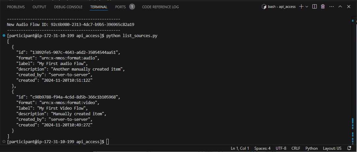Viewport: 357px width, 152px height.
Task: Open the launch profile dropdown chevron
Action: [x=307, y=7]
